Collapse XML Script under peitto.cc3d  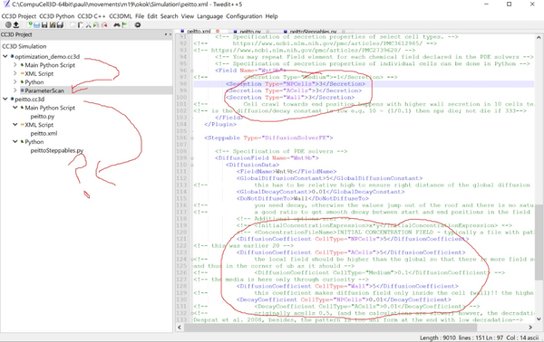[x=15, y=125]
